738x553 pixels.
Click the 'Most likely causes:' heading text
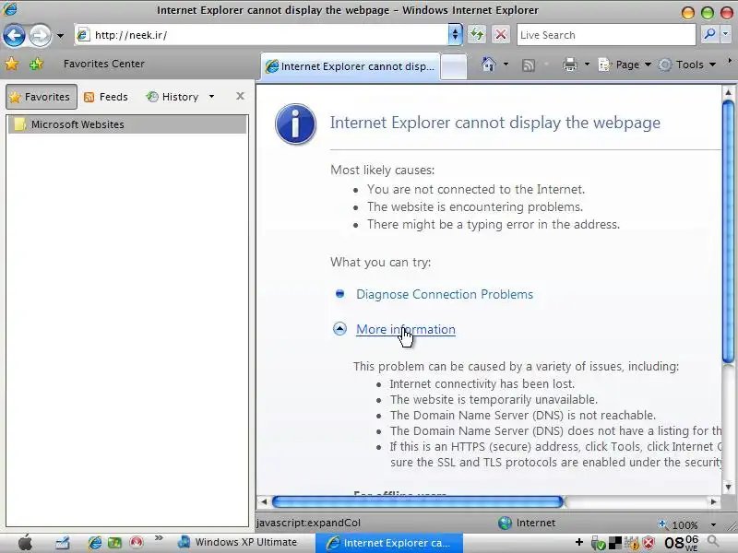coord(382,170)
